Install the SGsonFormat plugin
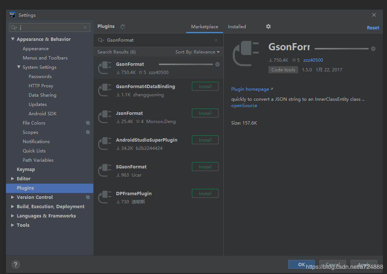387x274 pixels. (x=205, y=167)
